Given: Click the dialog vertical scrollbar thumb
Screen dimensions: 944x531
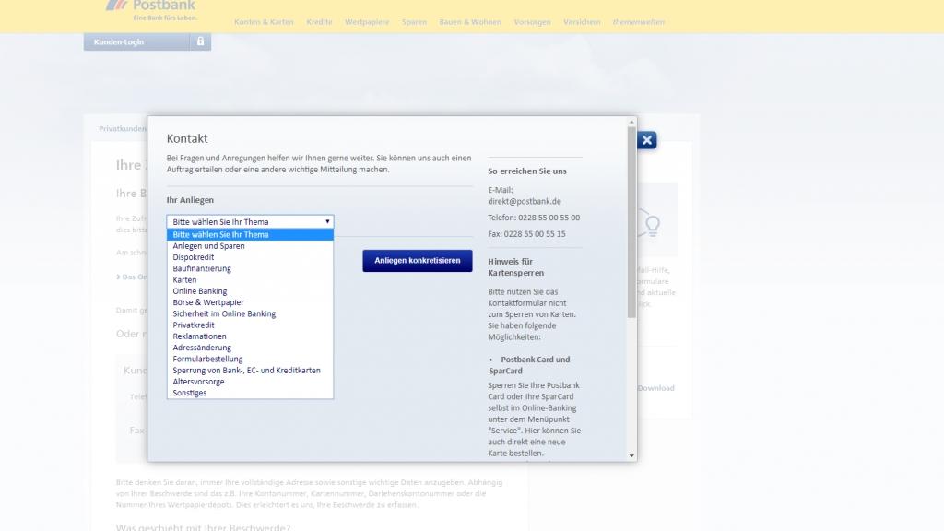Looking at the screenshot, I should [x=631, y=222].
